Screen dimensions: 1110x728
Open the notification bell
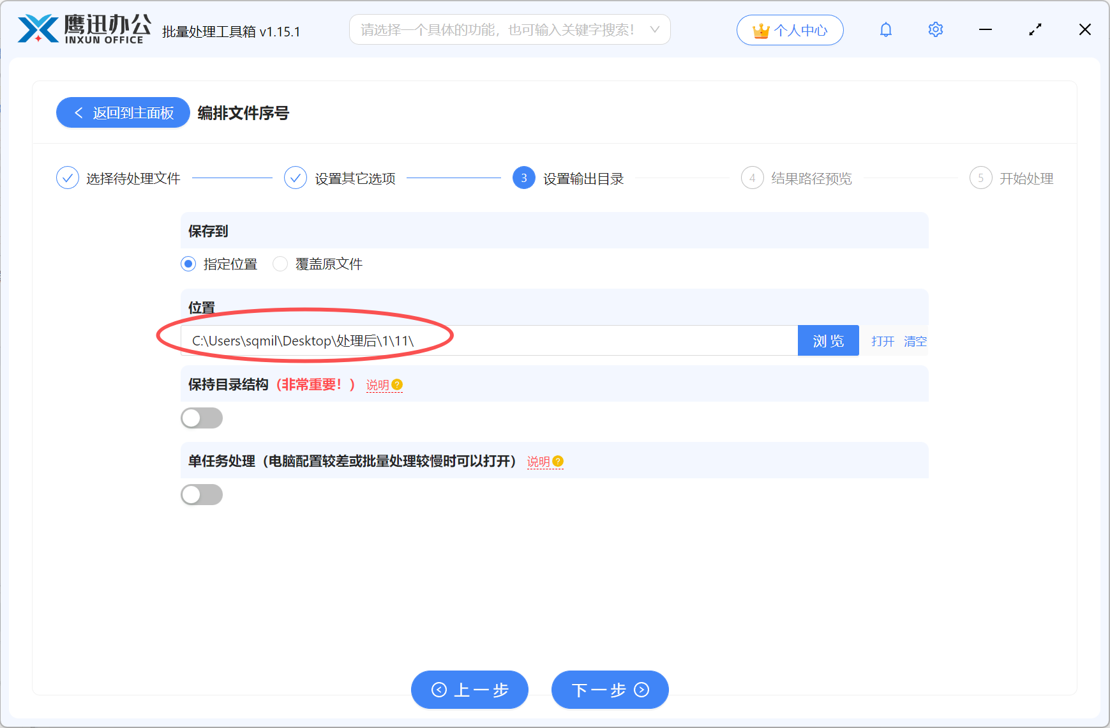pos(886,29)
